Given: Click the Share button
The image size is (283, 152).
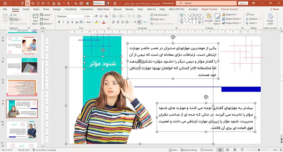Looking at the screenshot, I should coord(274,9).
